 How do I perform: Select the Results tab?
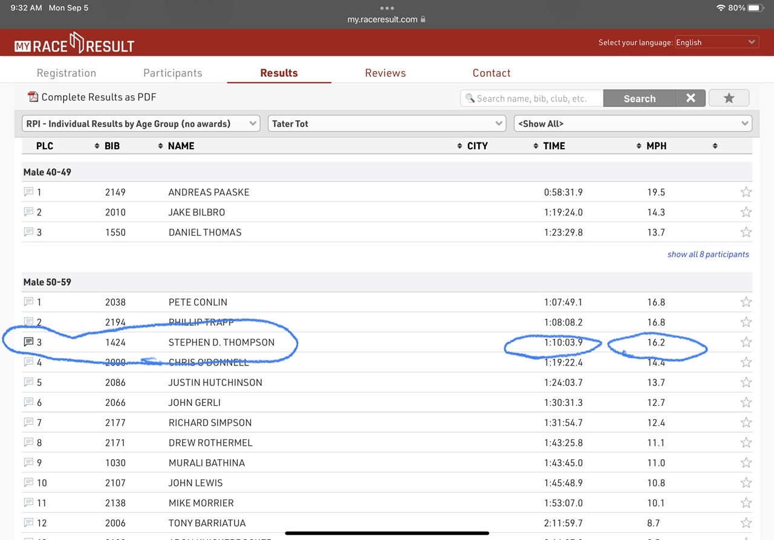click(x=279, y=72)
